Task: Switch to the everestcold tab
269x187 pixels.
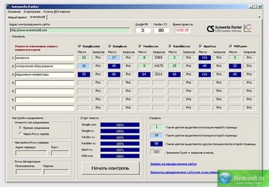Action: 38,17
